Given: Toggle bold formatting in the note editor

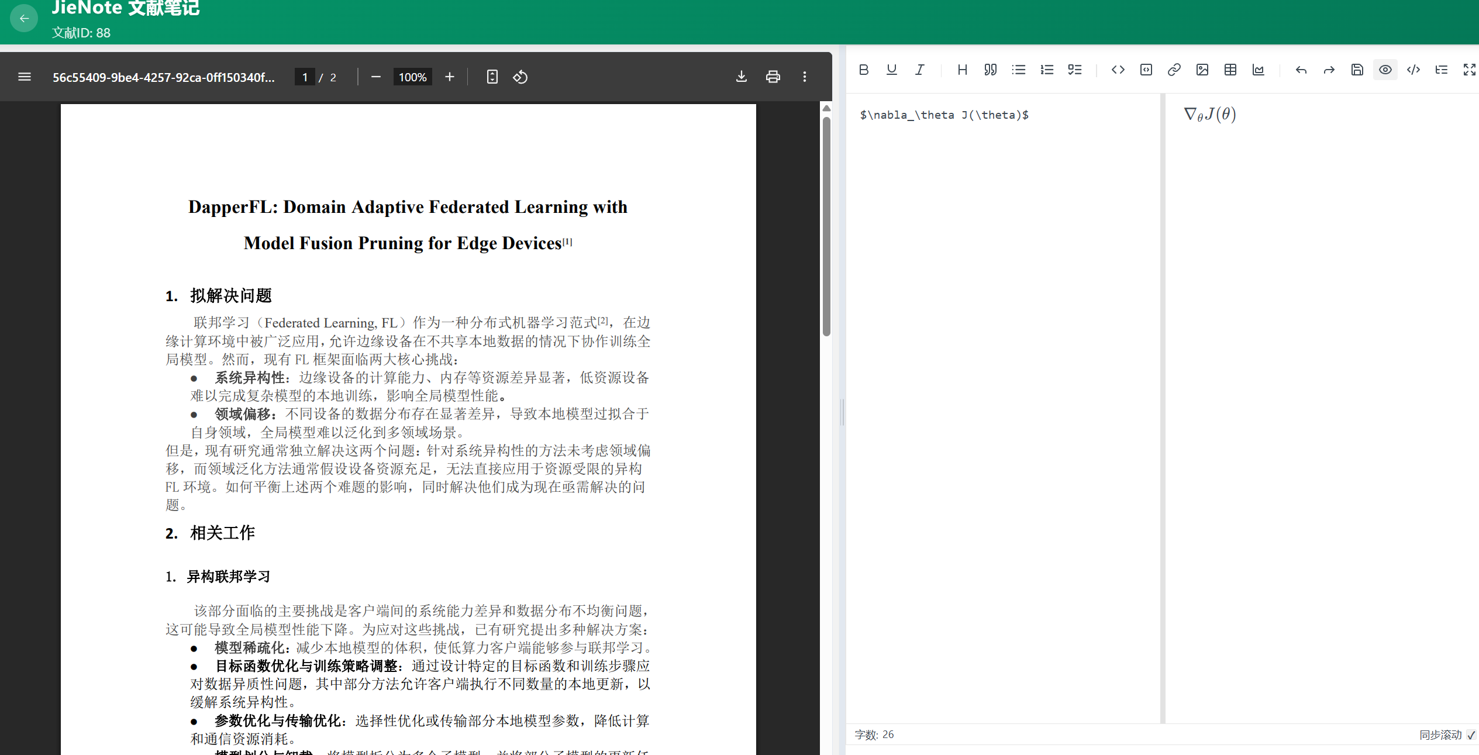Looking at the screenshot, I should tap(863, 70).
